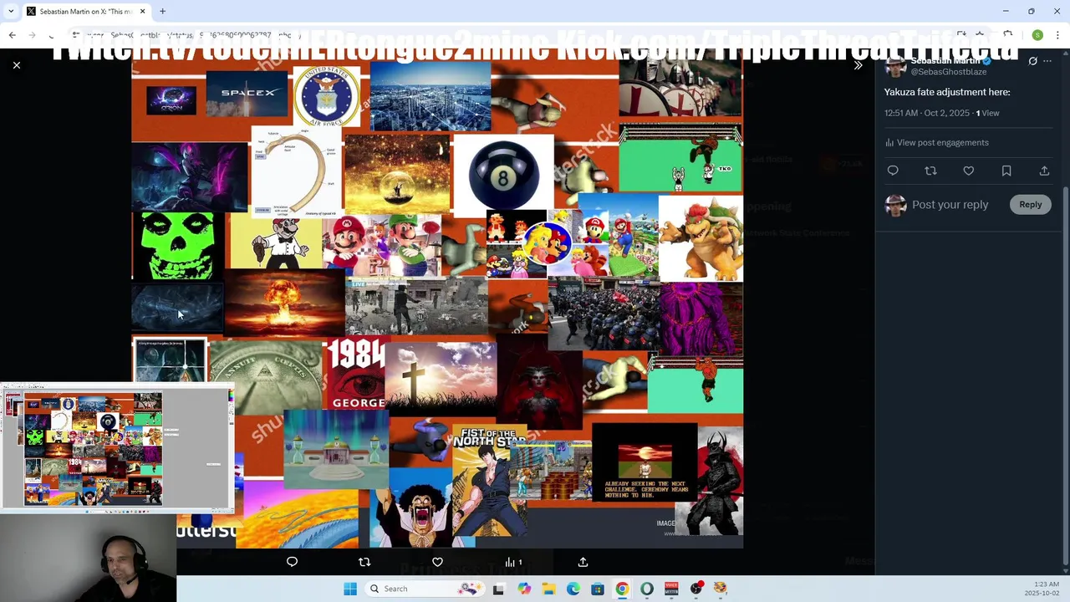Screen dimensions: 1070x602
Task: Open the paint palette app on taskbar
Action: (721, 589)
